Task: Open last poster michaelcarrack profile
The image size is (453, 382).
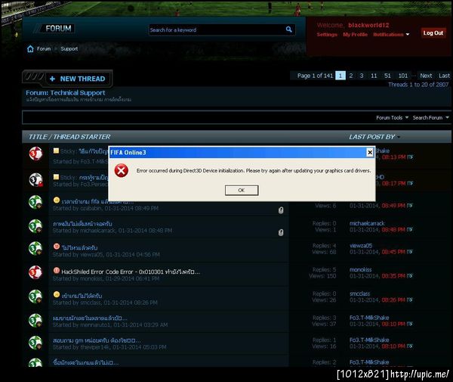Action: click(x=367, y=223)
